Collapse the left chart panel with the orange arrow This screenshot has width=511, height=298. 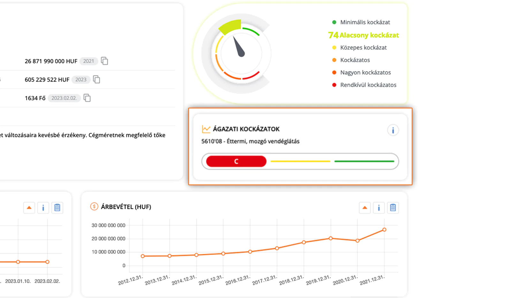pyautogui.click(x=29, y=208)
